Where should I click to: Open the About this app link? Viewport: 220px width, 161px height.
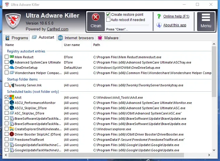click(x=175, y=25)
